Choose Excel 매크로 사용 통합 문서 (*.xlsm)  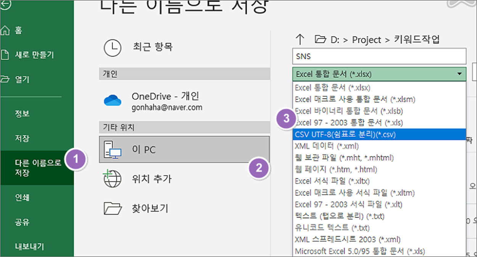pos(379,99)
